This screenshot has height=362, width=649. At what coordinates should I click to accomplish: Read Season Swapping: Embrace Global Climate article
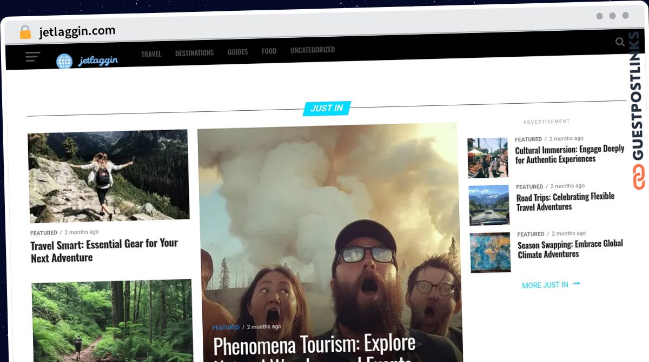click(x=571, y=249)
